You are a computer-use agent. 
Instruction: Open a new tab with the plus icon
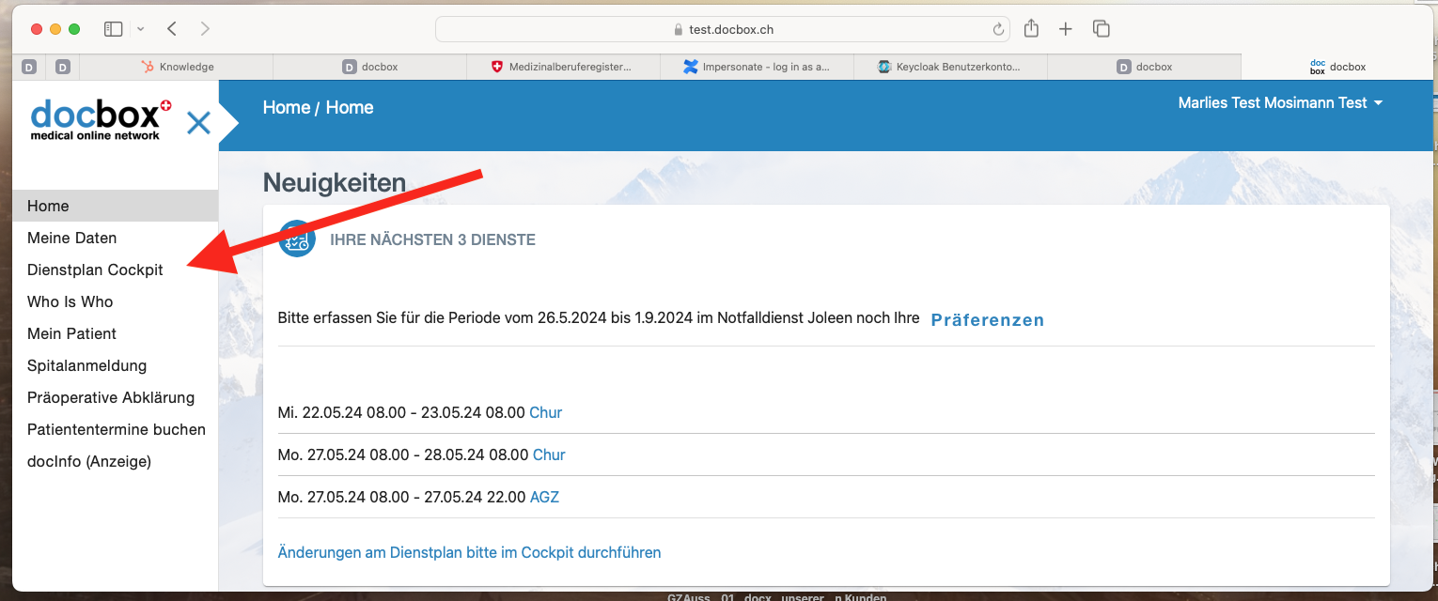pos(1065,29)
